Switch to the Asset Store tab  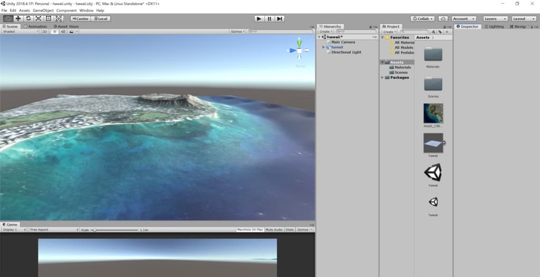click(x=66, y=26)
